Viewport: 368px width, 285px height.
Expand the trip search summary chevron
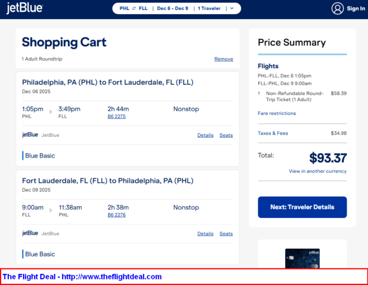click(x=232, y=9)
